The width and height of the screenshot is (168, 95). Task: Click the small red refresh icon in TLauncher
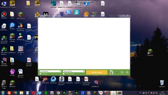point(117,72)
